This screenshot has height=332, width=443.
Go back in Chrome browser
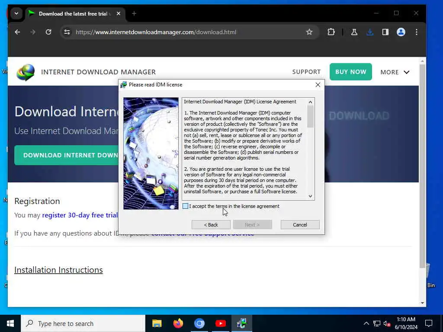(x=17, y=32)
